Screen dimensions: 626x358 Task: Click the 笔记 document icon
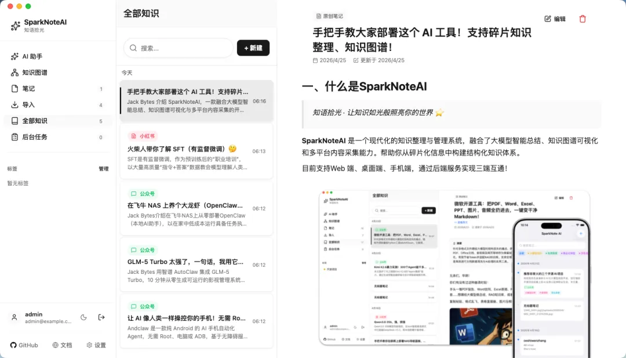14,88
